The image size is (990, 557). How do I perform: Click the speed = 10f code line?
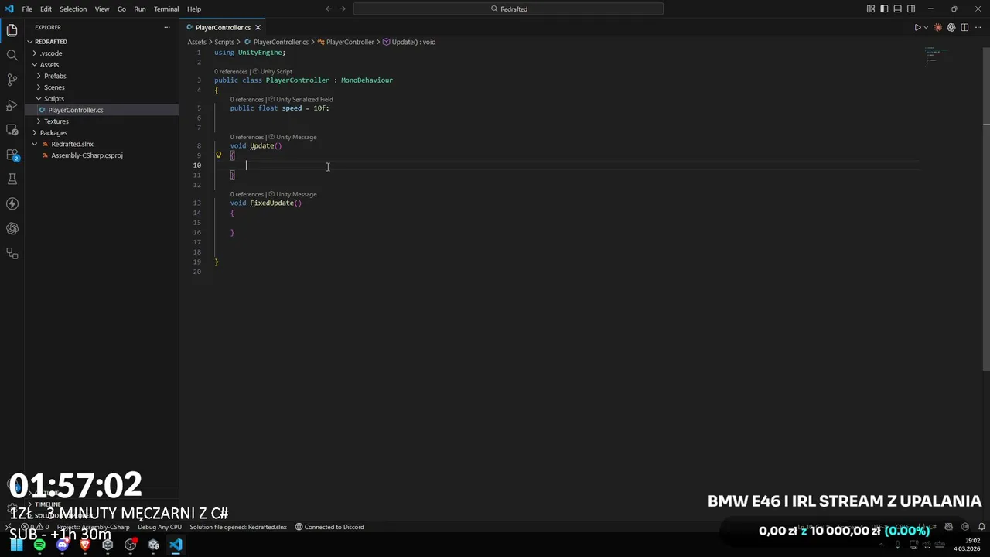click(279, 108)
